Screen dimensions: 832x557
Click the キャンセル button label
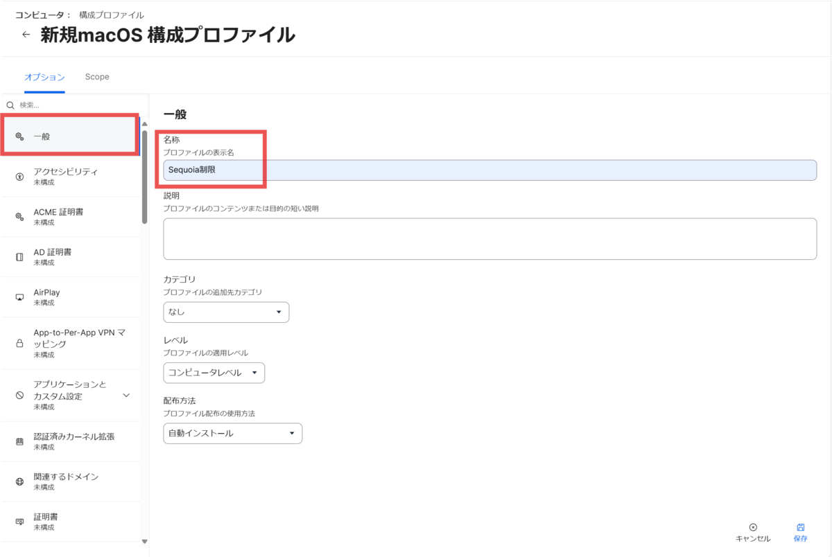pyautogui.click(x=753, y=539)
